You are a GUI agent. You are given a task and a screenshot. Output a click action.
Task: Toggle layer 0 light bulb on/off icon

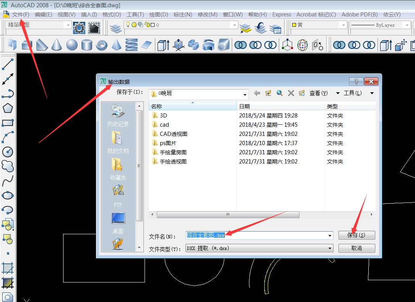click(128, 24)
